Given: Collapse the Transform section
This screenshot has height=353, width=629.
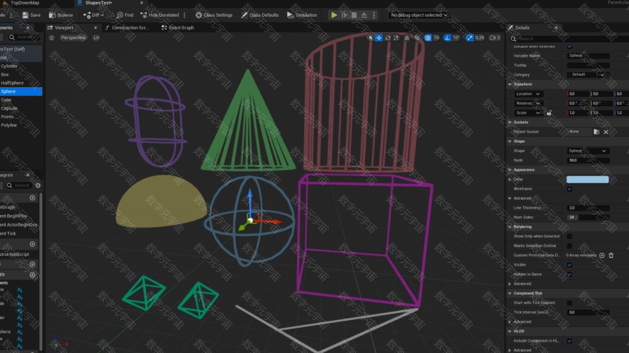Looking at the screenshot, I should tap(510, 84).
